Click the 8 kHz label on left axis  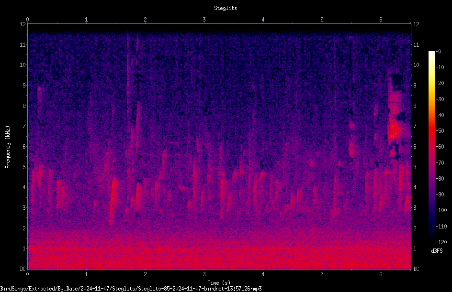coord(23,106)
